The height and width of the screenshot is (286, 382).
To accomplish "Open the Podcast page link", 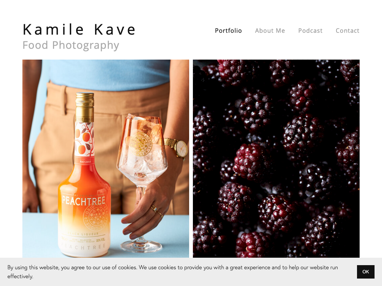I will pyautogui.click(x=310, y=31).
